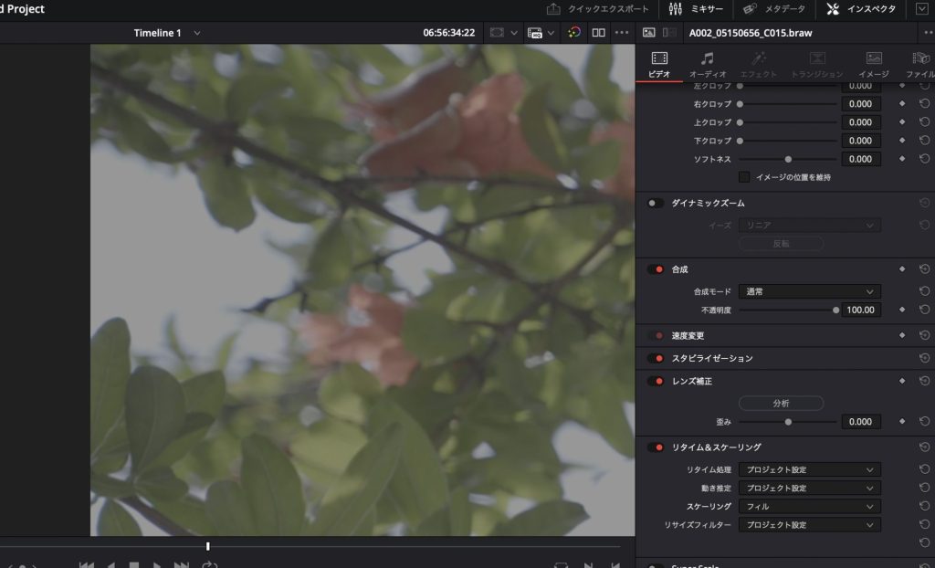Click the 不透明度 value field 100.00
935x568 pixels.
coord(860,310)
